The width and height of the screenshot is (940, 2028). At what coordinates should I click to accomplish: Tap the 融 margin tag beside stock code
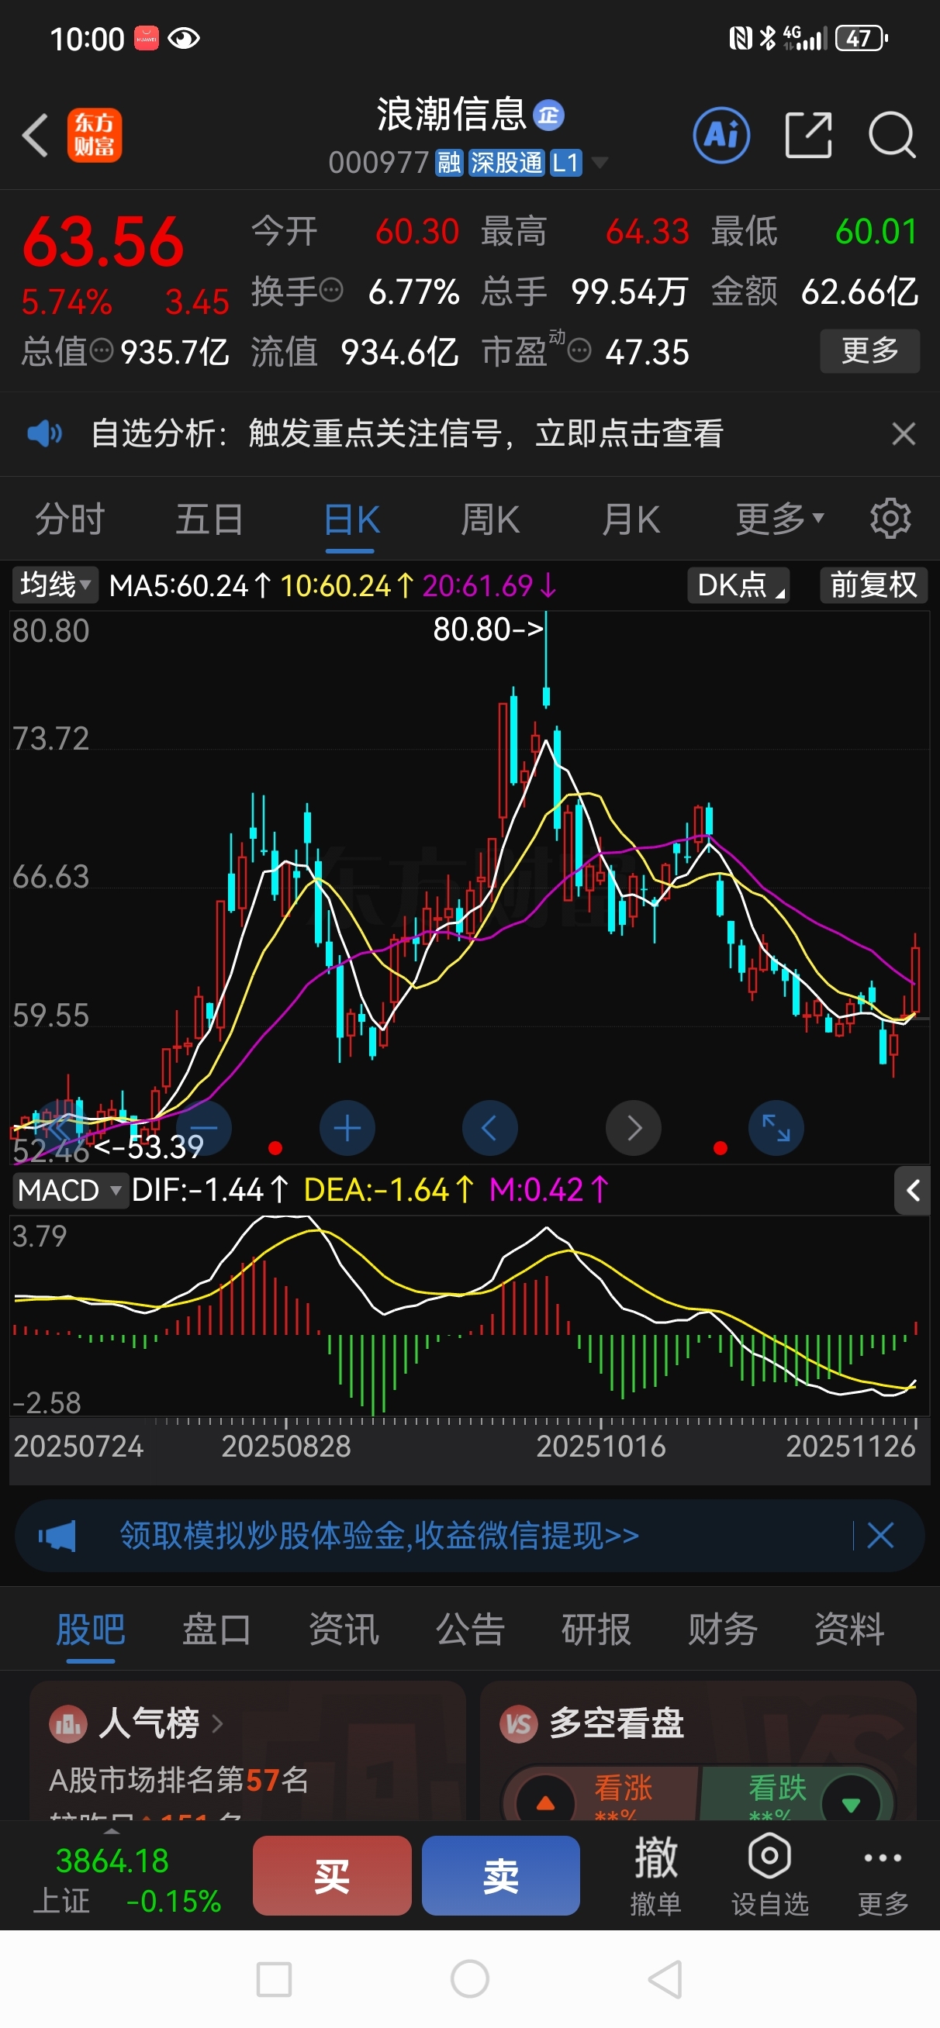click(449, 163)
